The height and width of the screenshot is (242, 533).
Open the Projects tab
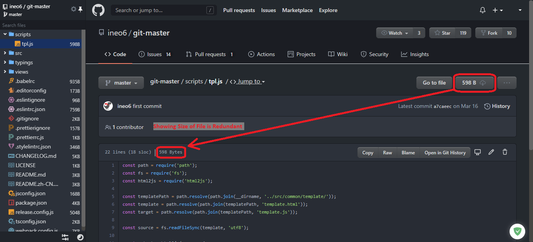(301, 54)
